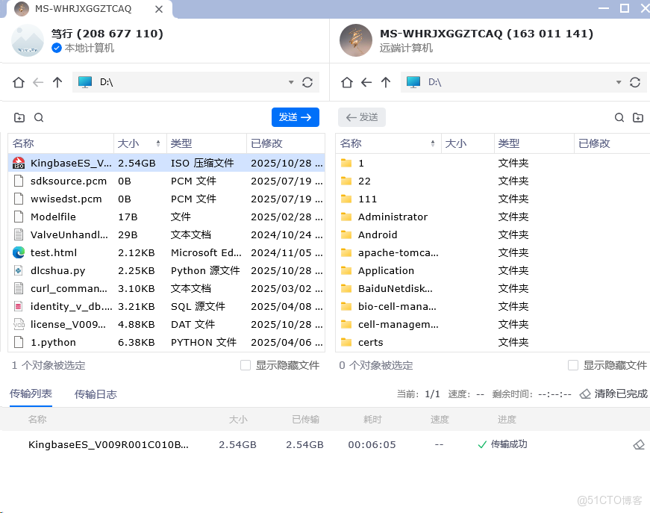Select remote folder named 22
650x513 pixels.
point(493,181)
